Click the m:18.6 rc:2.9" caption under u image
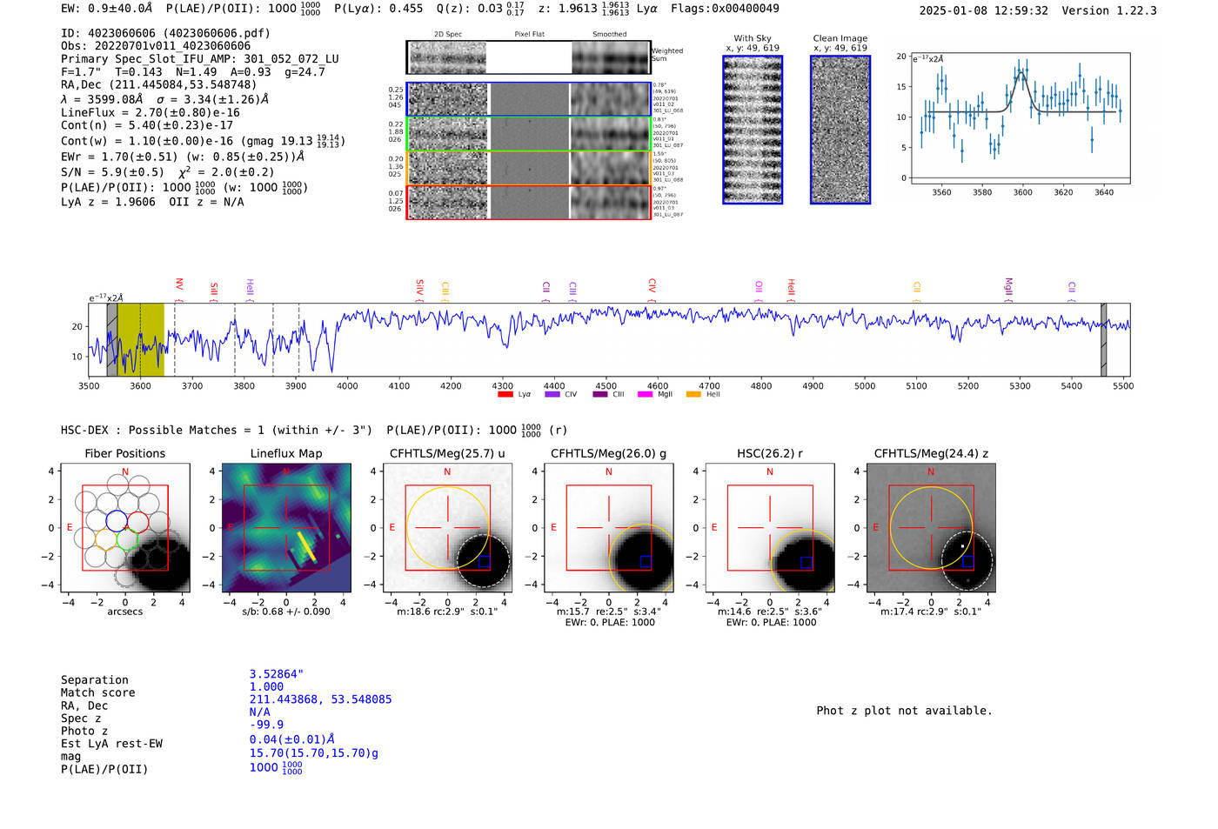The height and width of the screenshot is (829, 1218). 447,612
